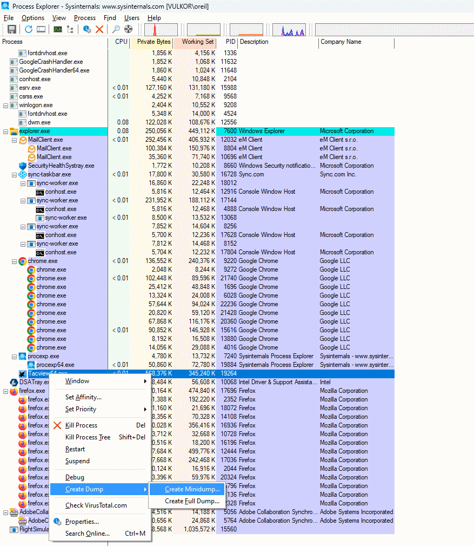The image size is (474, 546).
Task: Choose Debug from the context menu
Action: [x=100, y=477]
